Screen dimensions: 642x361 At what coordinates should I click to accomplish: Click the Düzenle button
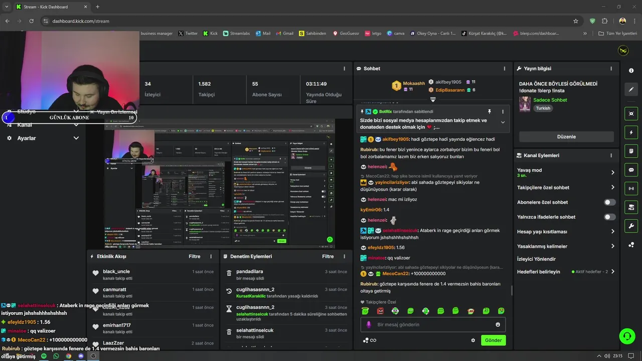pyautogui.click(x=566, y=136)
